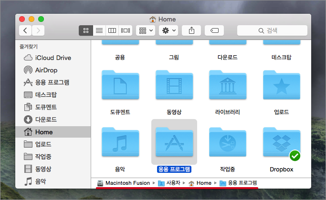Click the Home title proxy icon
The width and height of the screenshot is (326, 200).
pos(153,20)
